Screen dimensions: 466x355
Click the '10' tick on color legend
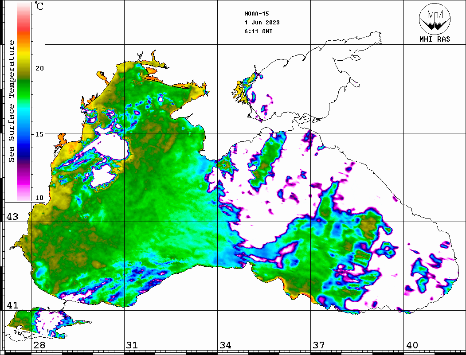[x=39, y=198]
